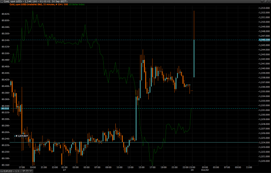Click the 15:00 time axis label
271x173 pixels.
[x=141, y=167]
